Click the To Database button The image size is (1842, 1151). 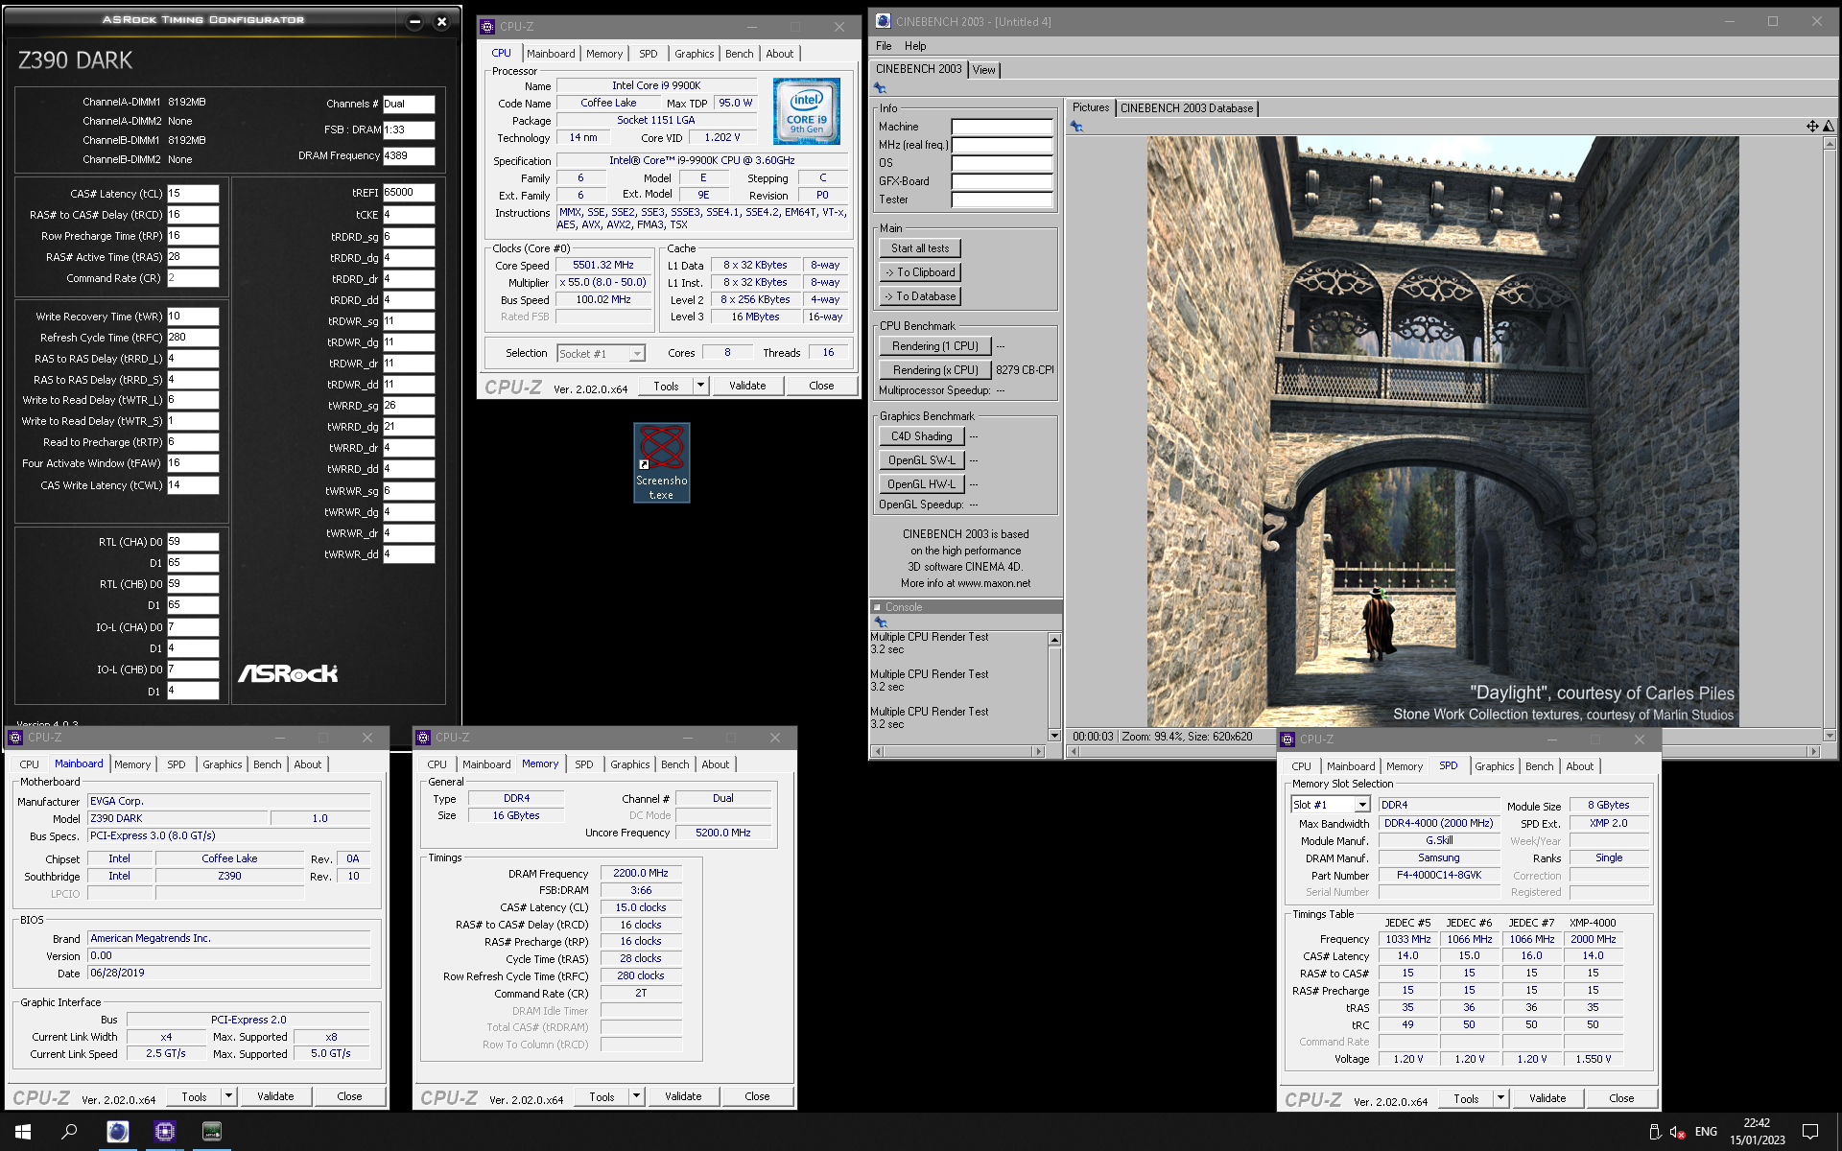tap(920, 296)
